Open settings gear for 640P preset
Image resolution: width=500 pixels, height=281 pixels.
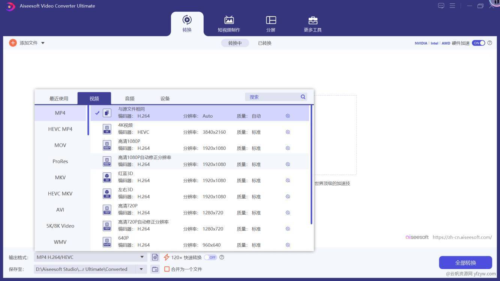pos(288,245)
